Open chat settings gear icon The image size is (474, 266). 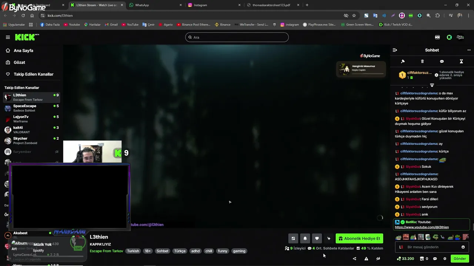445,259
